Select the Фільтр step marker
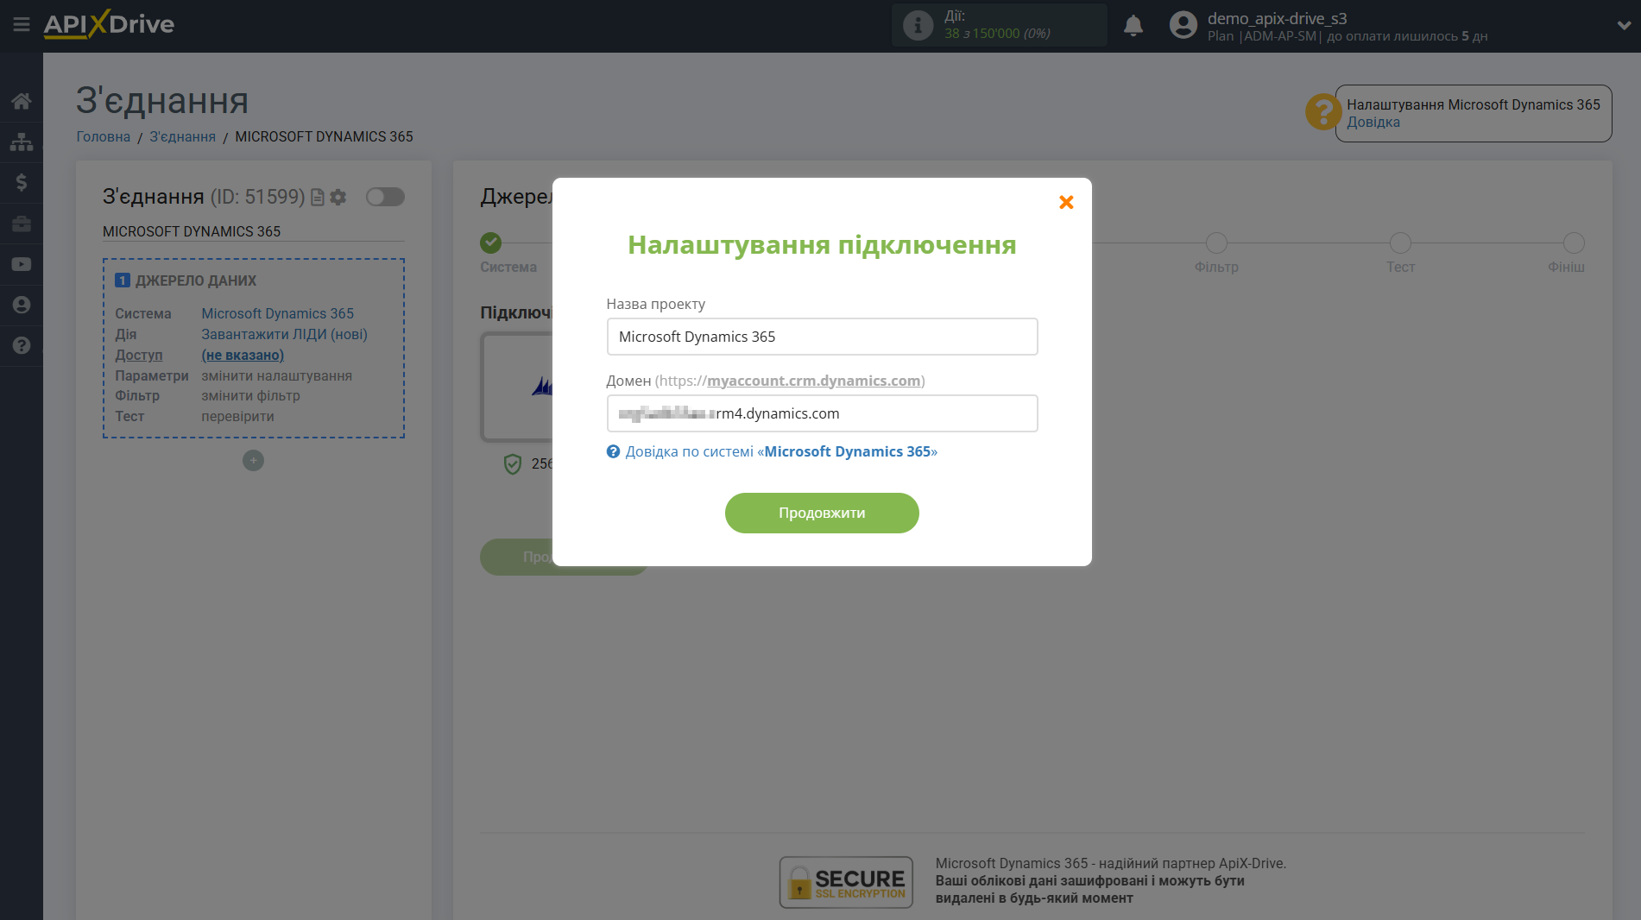The height and width of the screenshot is (920, 1641). [x=1216, y=243]
